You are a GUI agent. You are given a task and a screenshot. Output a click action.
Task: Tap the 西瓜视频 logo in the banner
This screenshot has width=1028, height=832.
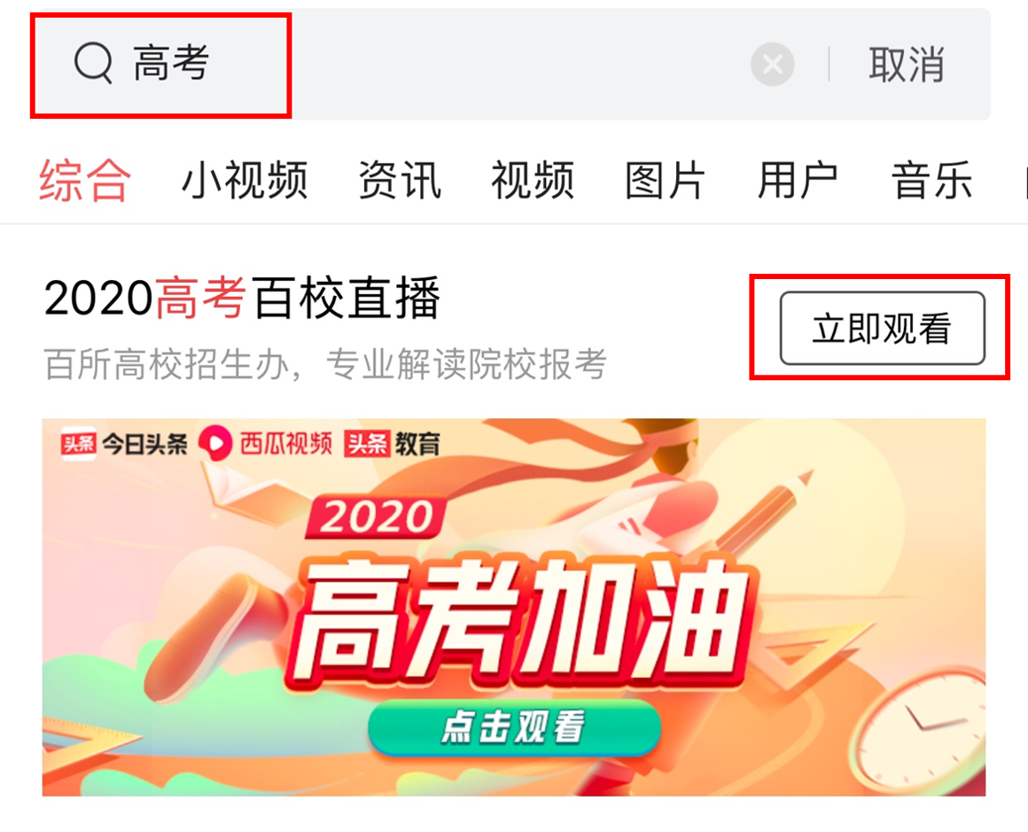[266, 444]
